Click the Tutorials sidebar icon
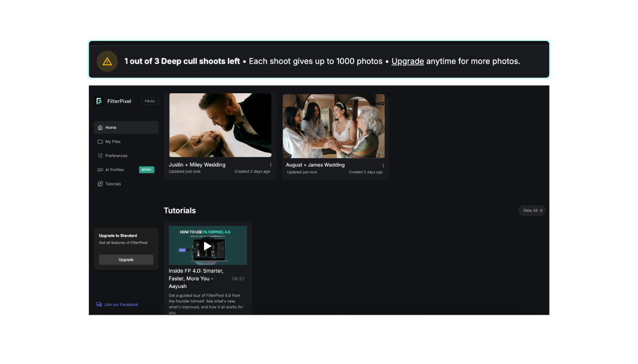 pyautogui.click(x=100, y=184)
